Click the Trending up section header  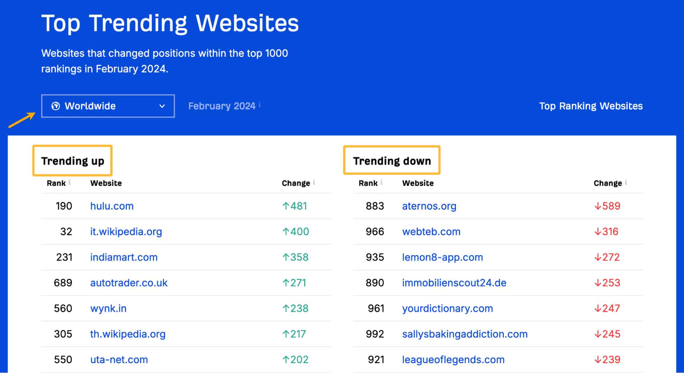[x=72, y=161]
